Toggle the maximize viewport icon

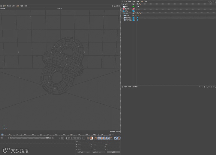click(x=119, y=6)
